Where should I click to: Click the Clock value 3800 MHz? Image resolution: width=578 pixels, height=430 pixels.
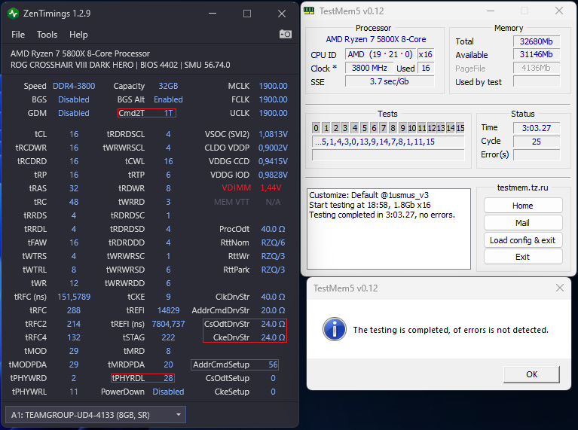click(369, 68)
